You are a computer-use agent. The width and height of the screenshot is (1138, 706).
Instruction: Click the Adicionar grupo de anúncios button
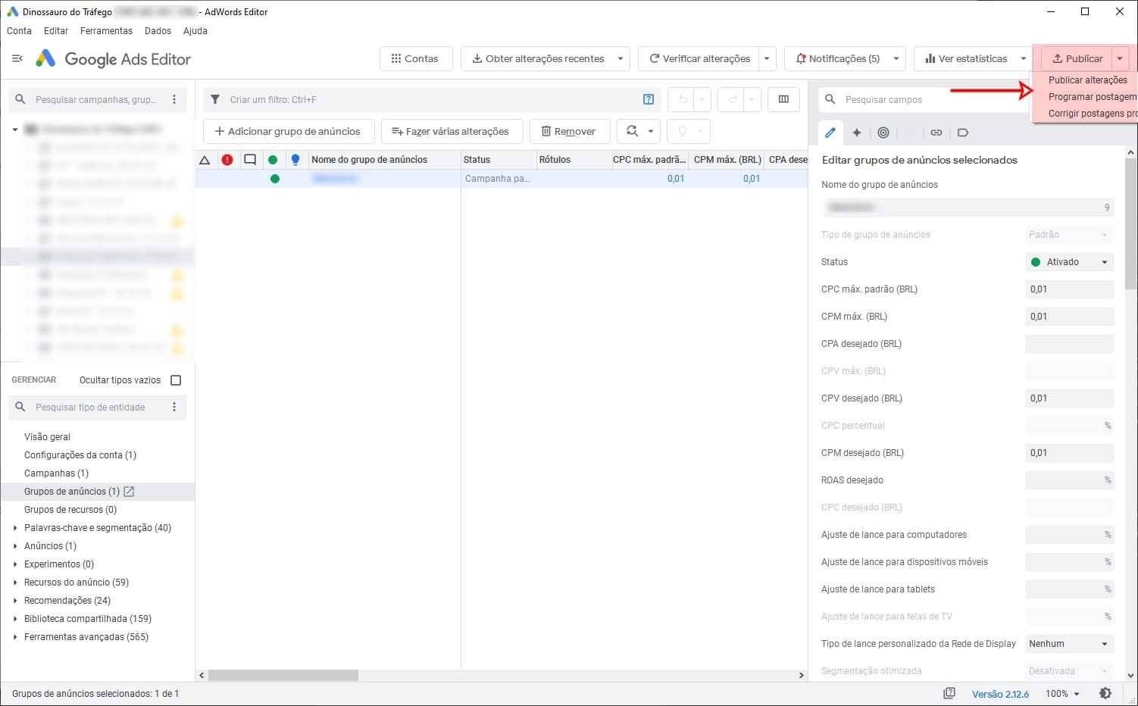(x=288, y=131)
